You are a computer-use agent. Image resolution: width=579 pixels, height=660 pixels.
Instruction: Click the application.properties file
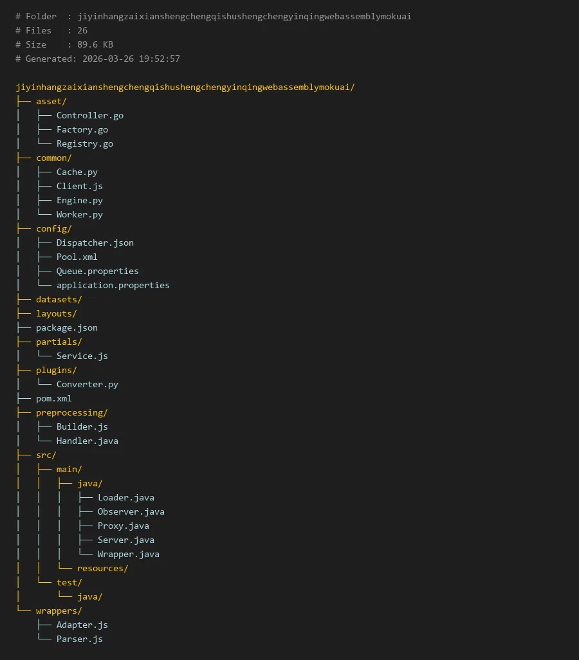[x=113, y=285]
